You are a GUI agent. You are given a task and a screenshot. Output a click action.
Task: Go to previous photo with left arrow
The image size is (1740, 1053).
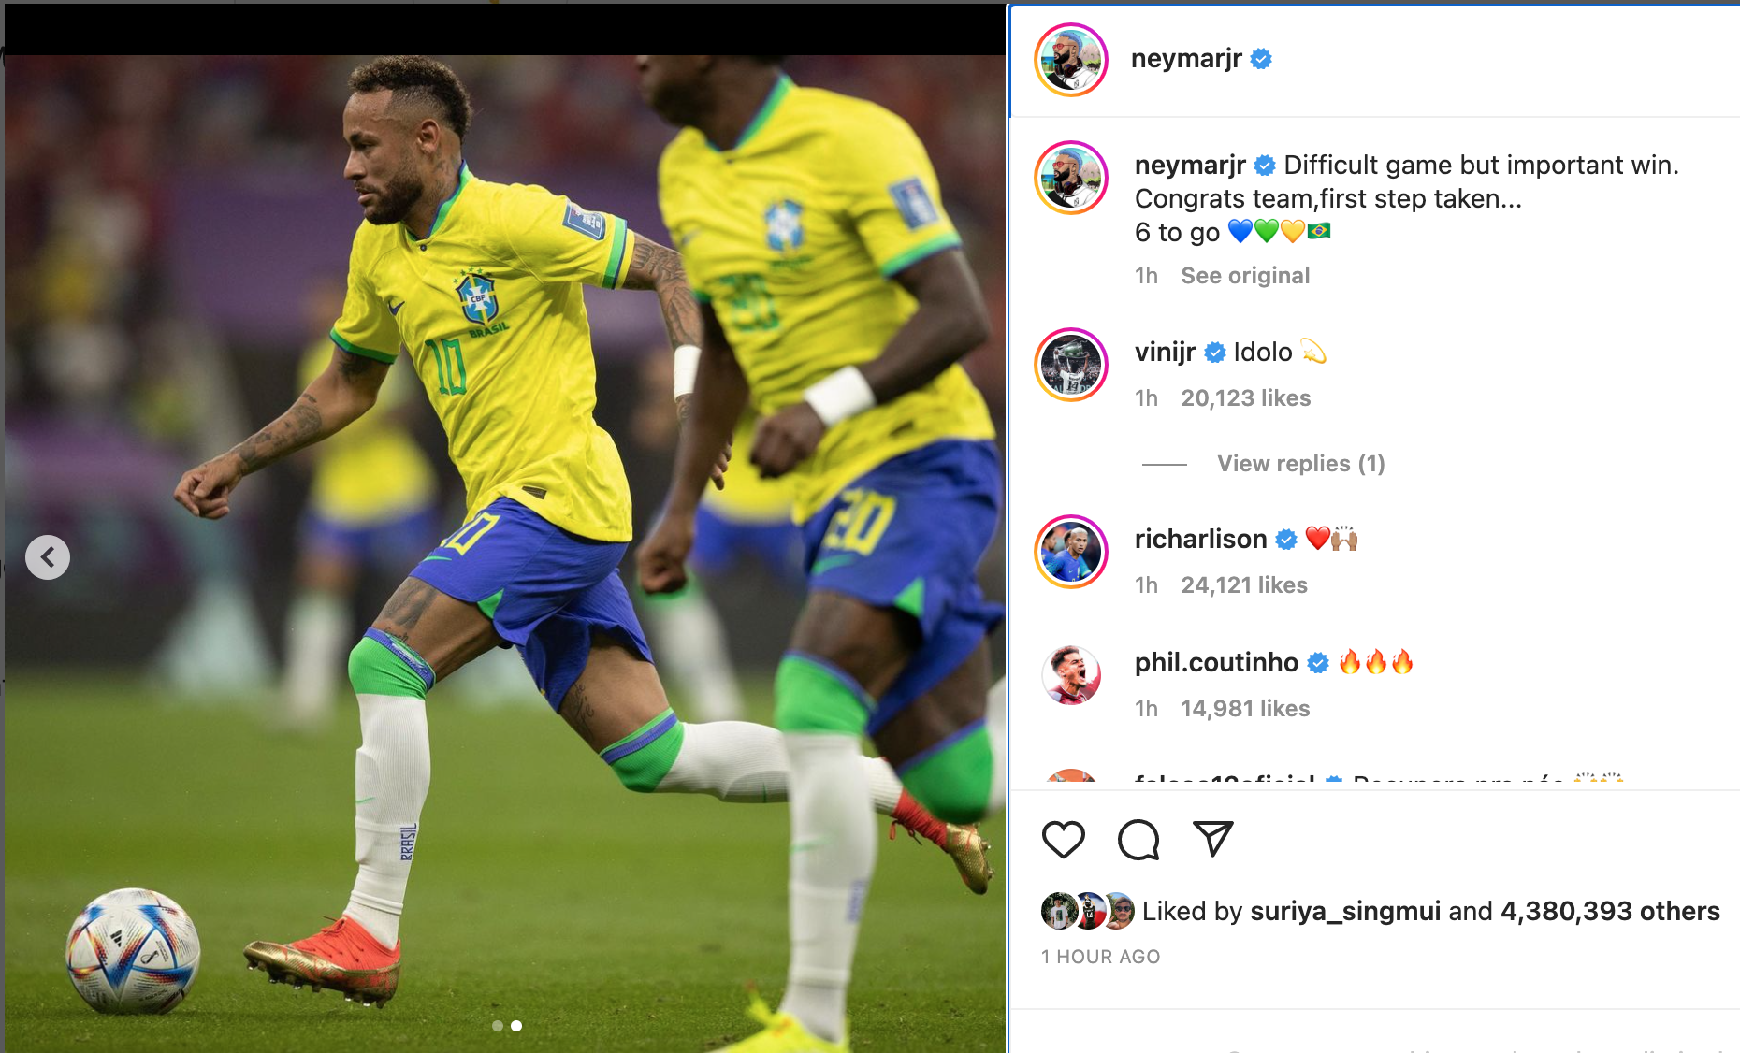point(48,557)
